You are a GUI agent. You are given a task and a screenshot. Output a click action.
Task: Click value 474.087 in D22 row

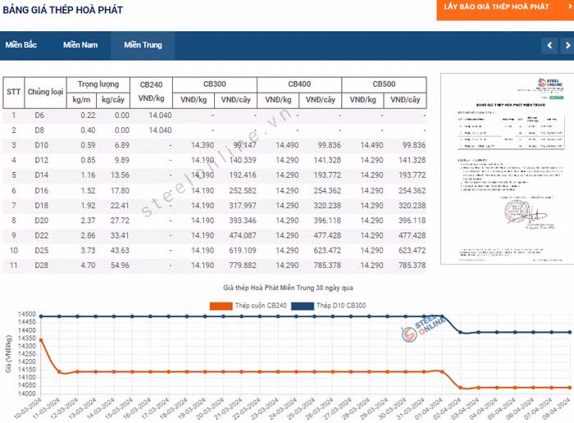243,235
